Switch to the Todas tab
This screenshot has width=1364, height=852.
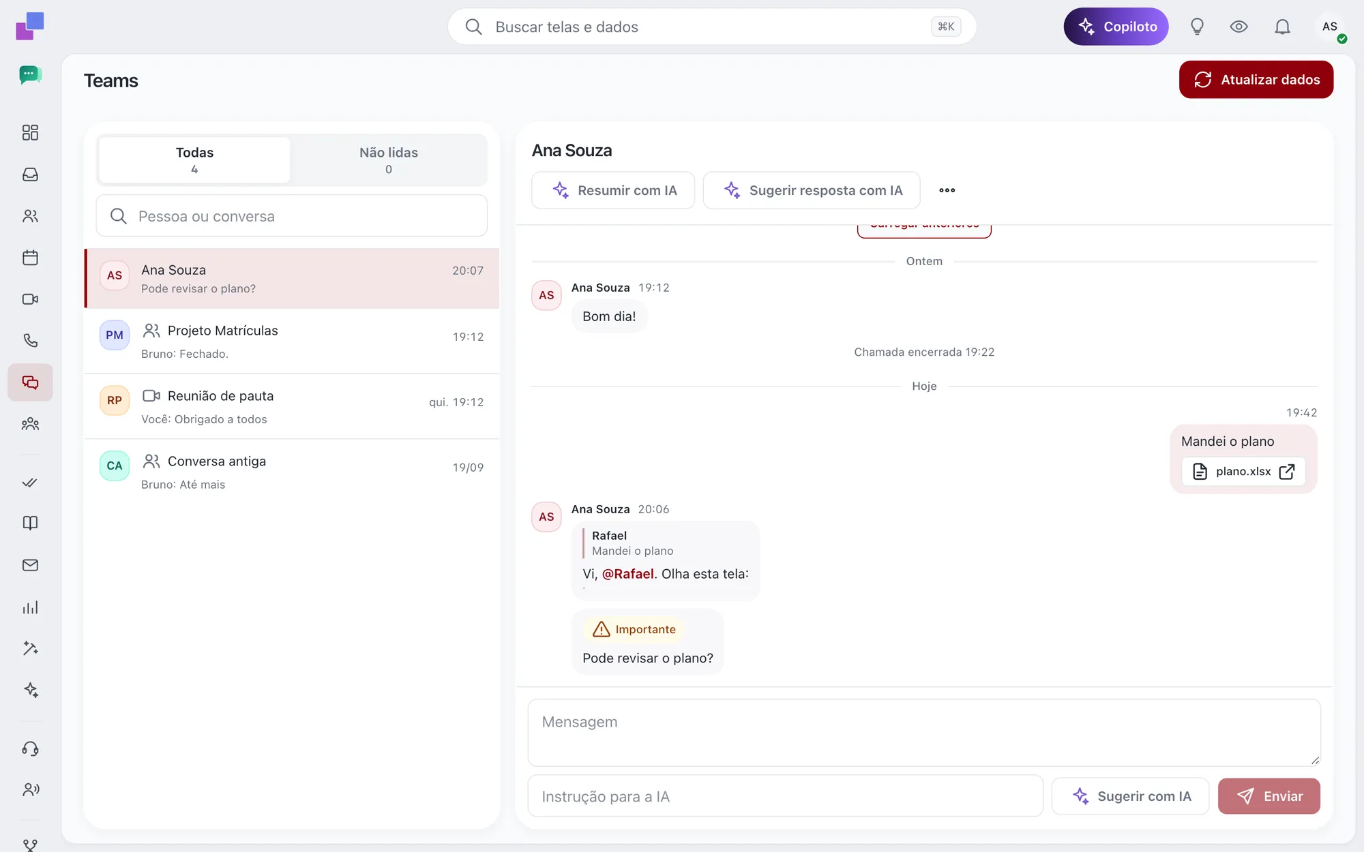coord(194,160)
